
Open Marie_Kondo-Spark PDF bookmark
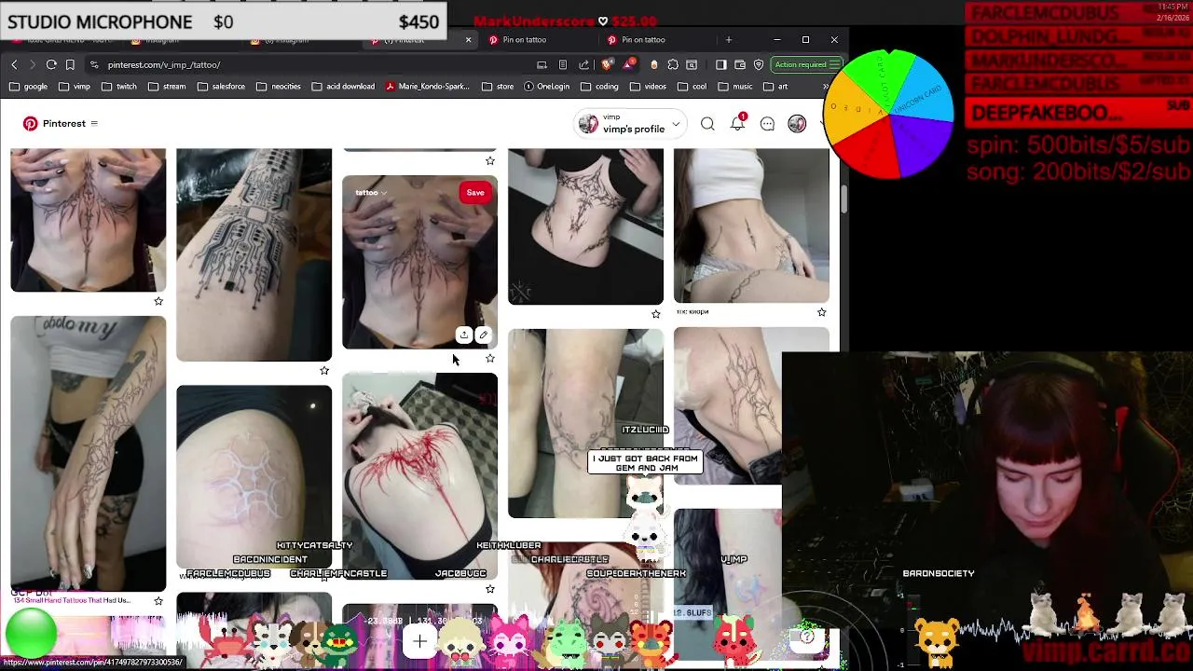[428, 86]
